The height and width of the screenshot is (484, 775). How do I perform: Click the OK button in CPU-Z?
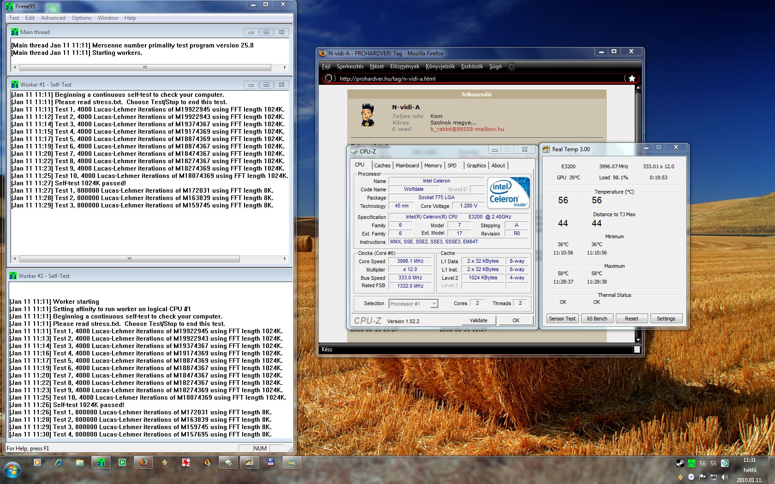[x=516, y=320]
